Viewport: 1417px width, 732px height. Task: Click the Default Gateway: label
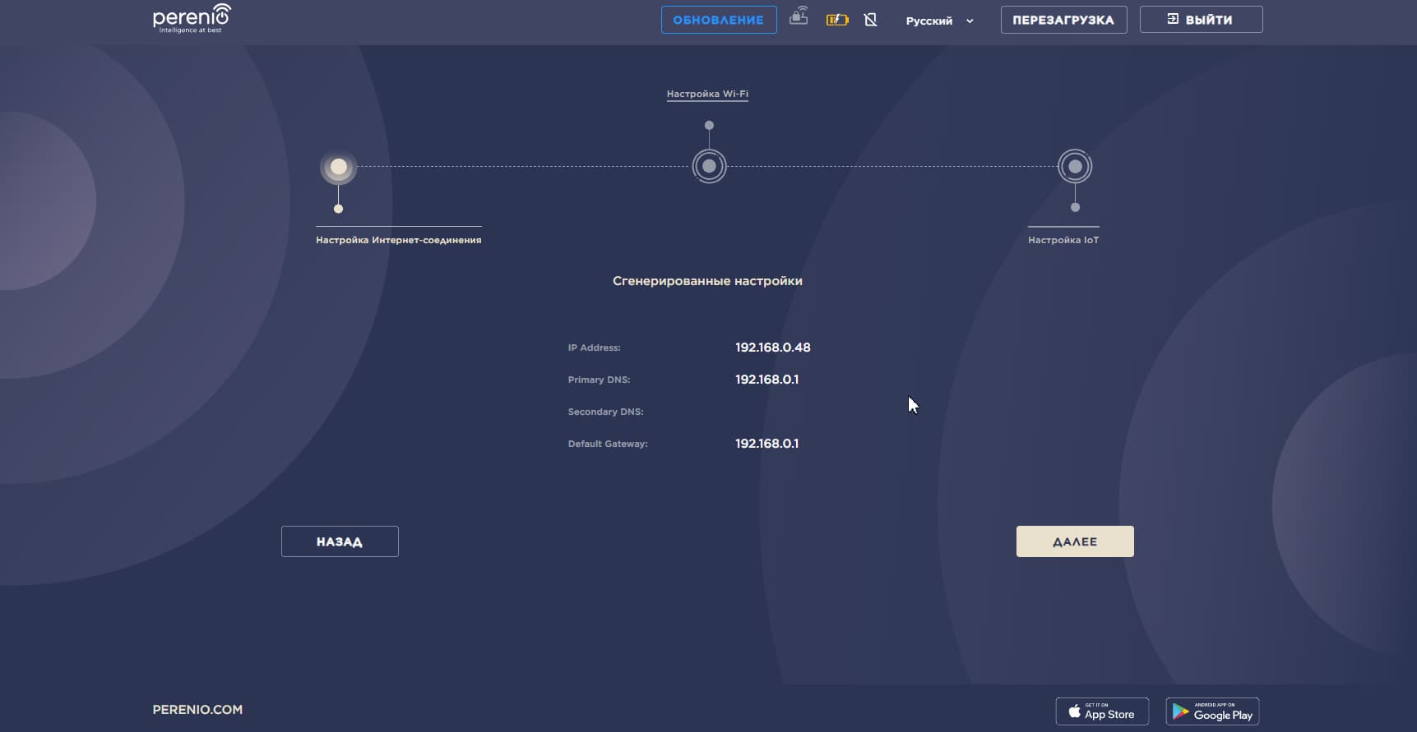pyautogui.click(x=608, y=444)
